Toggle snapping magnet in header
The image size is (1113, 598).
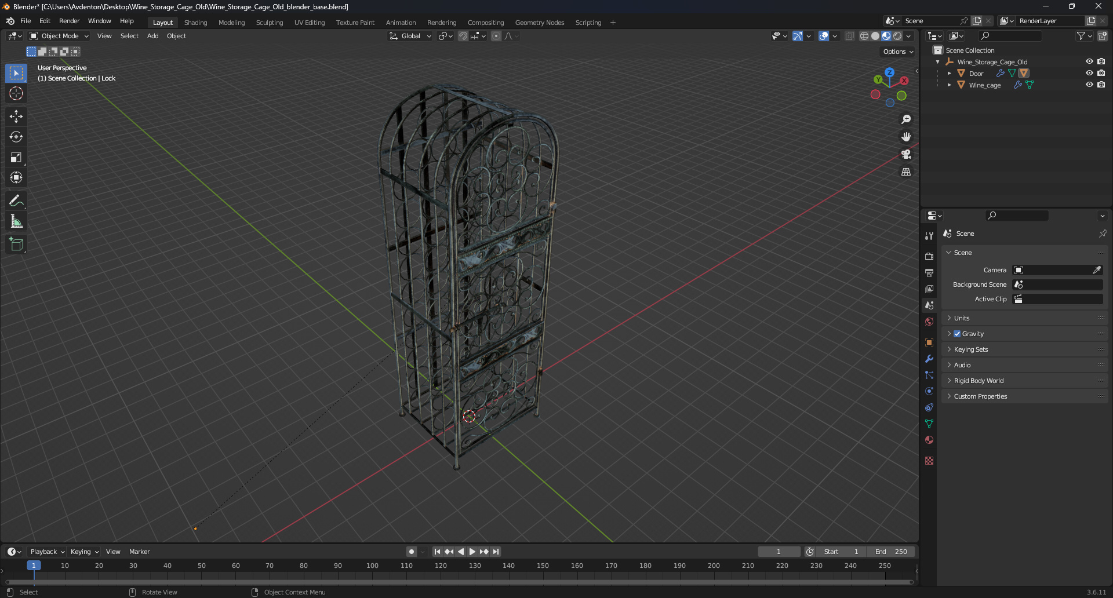tap(463, 36)
